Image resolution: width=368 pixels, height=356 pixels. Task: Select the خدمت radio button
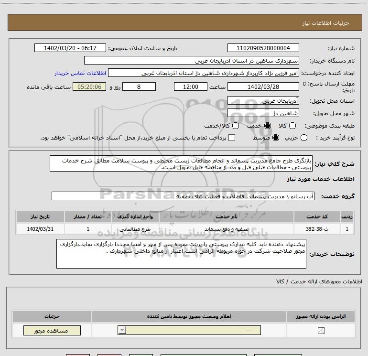coord(267,126)
